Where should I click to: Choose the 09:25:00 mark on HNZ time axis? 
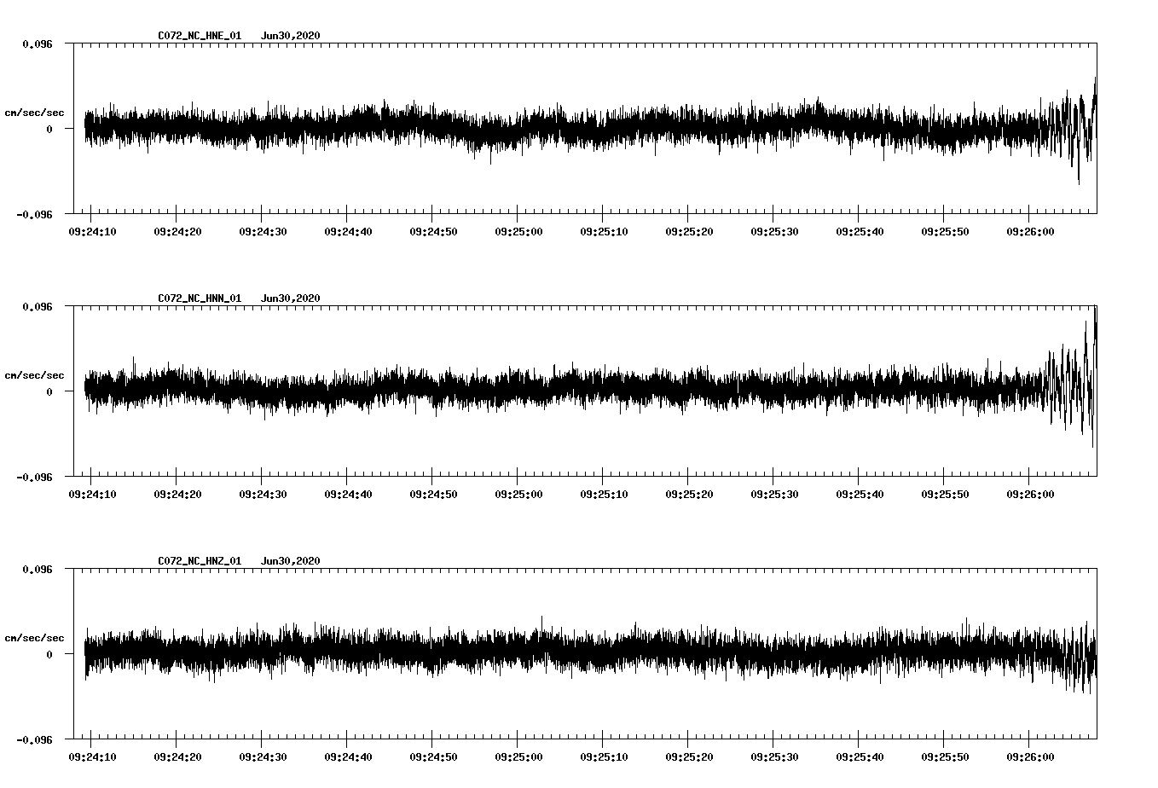518,756
